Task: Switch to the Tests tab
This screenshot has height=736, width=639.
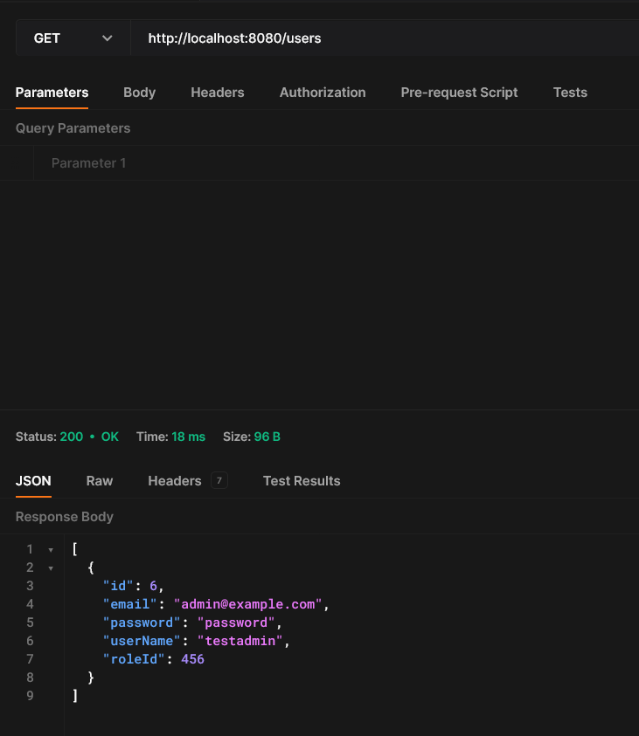Action: [570, 93]
